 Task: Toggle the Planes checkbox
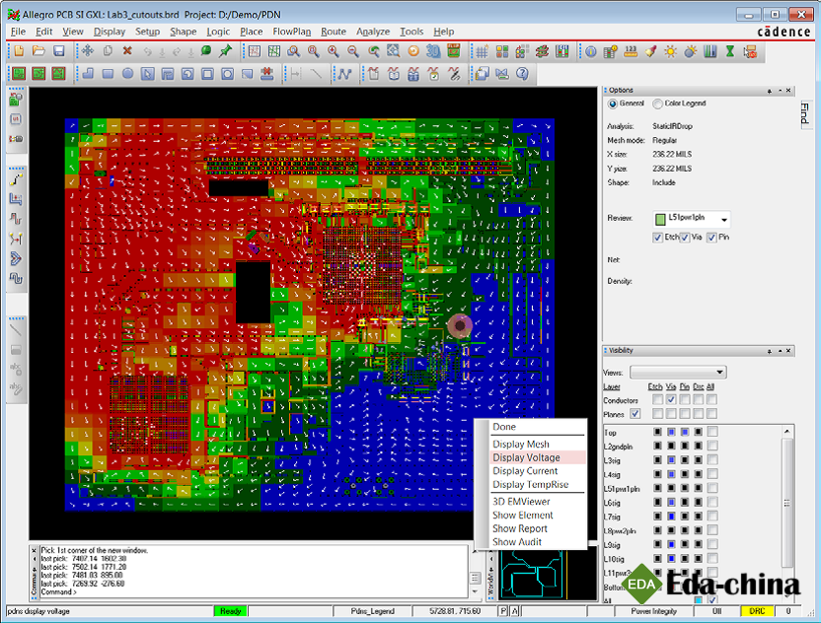point(635,414)
